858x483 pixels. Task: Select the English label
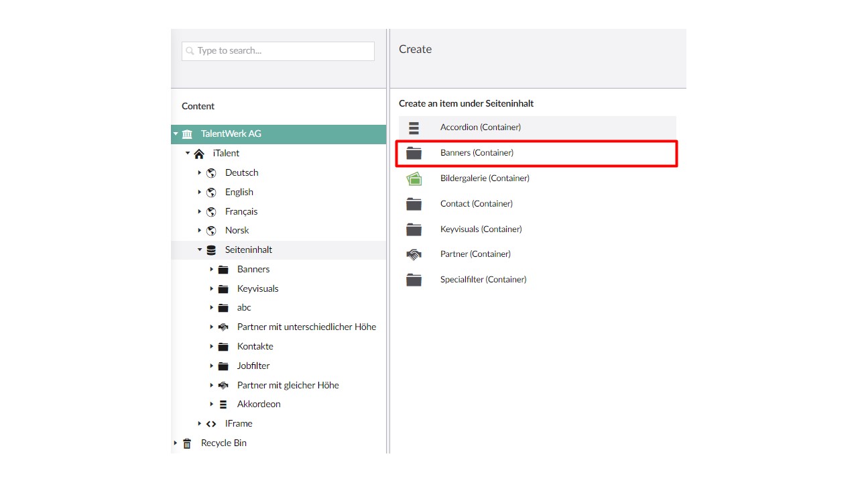click(239, 193)
